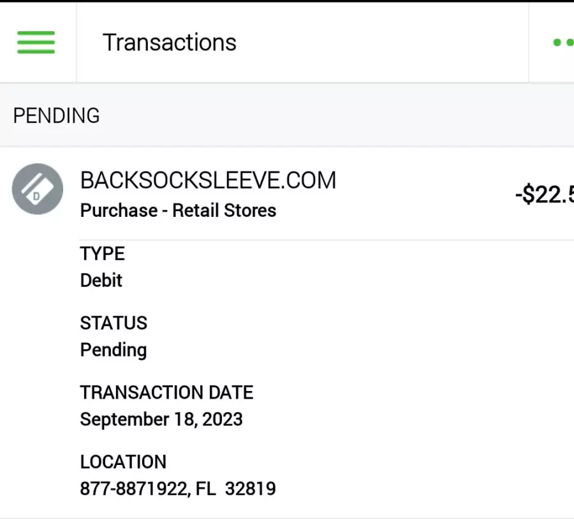Tap the 32819 ZIP code
Screen dimensions: 574x523
click(251, 489)
